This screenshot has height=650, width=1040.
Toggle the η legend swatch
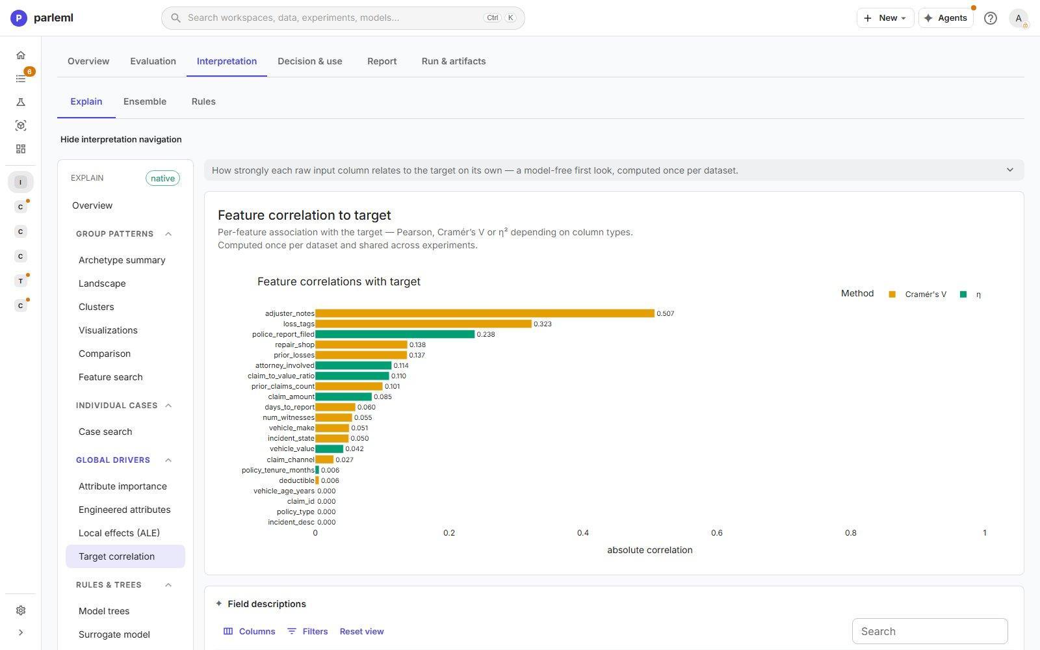coord(963,294)
